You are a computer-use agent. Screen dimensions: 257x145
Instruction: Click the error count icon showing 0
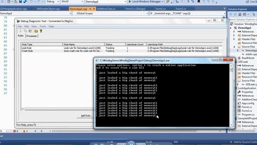pyautogui.click(x=14, y=131)
